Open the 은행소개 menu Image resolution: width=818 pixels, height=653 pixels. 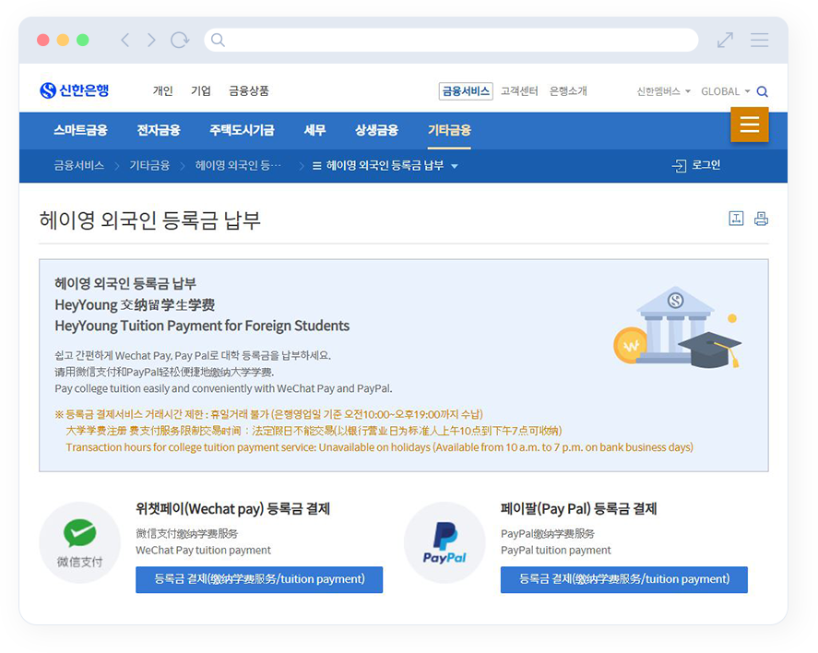tap(569, 91)
